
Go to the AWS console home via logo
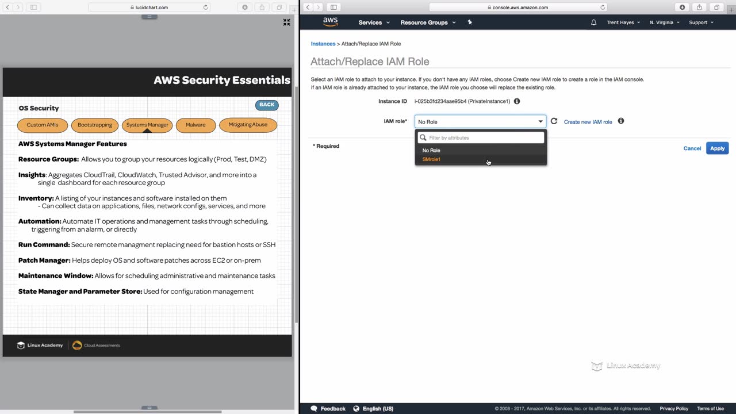(330, 22)
